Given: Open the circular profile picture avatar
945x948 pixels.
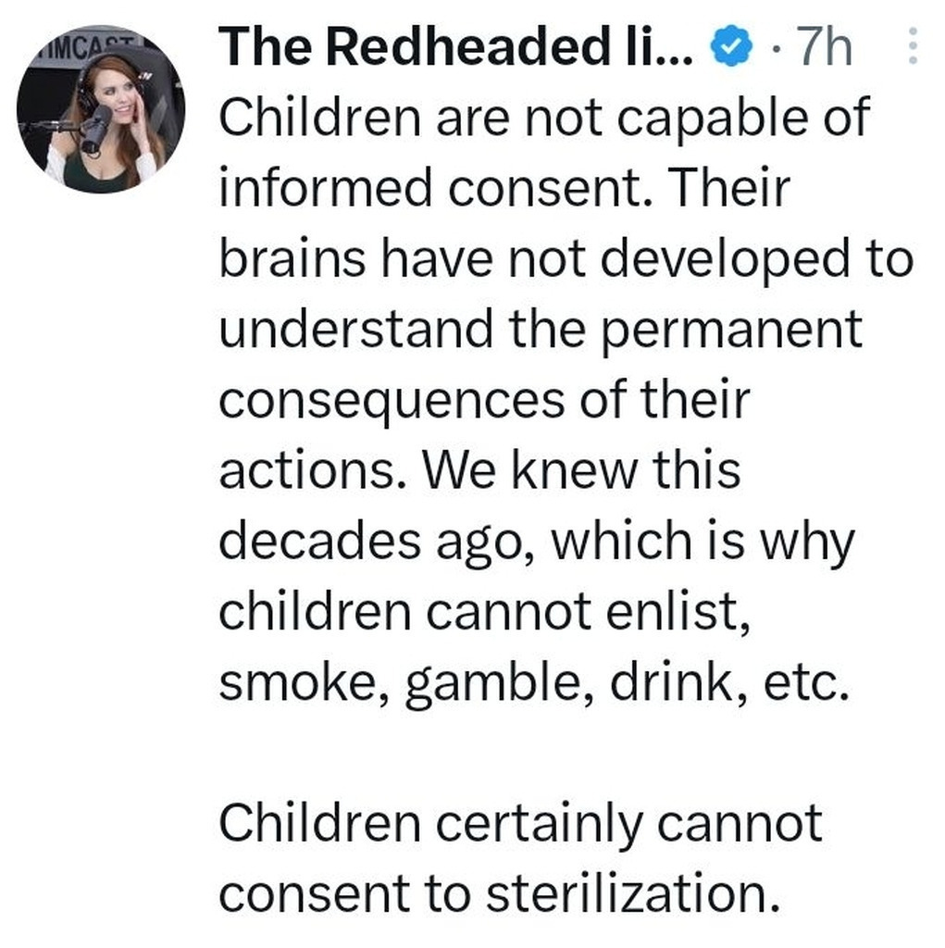Looking at the screenshot, I should tap(101, 109).
